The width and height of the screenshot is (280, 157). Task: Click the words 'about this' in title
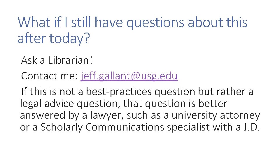[218, 23]
